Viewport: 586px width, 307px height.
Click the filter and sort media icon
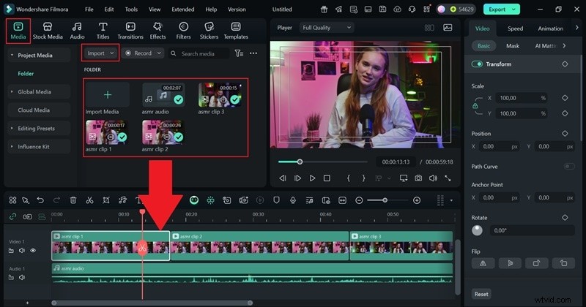239,53
